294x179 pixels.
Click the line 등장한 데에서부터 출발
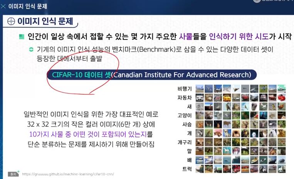click(x=69, y=58)
